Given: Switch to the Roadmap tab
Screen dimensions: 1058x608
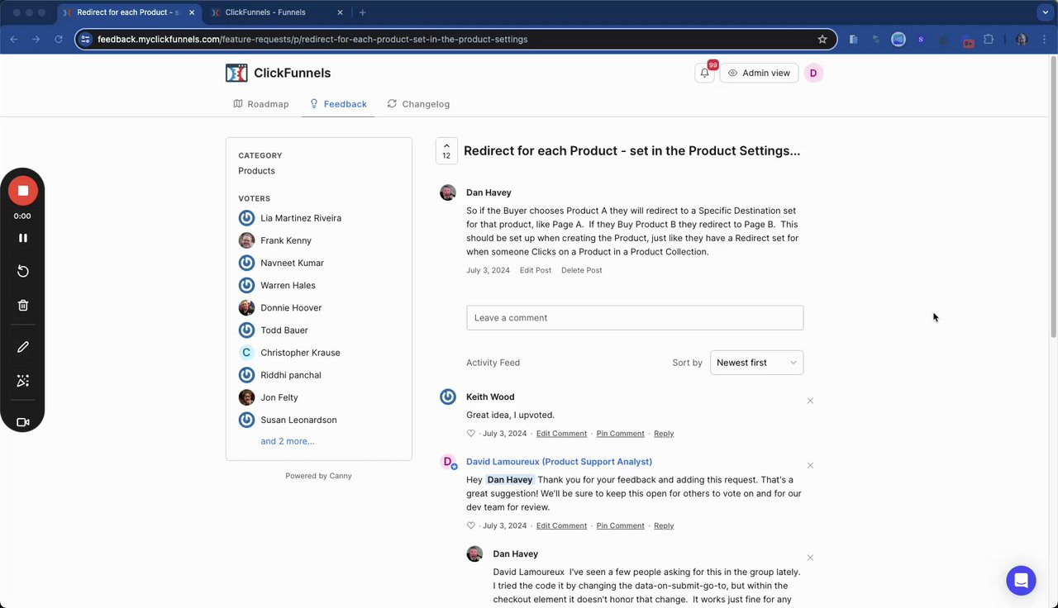Looking at the screenshot, I should point(261,104).
